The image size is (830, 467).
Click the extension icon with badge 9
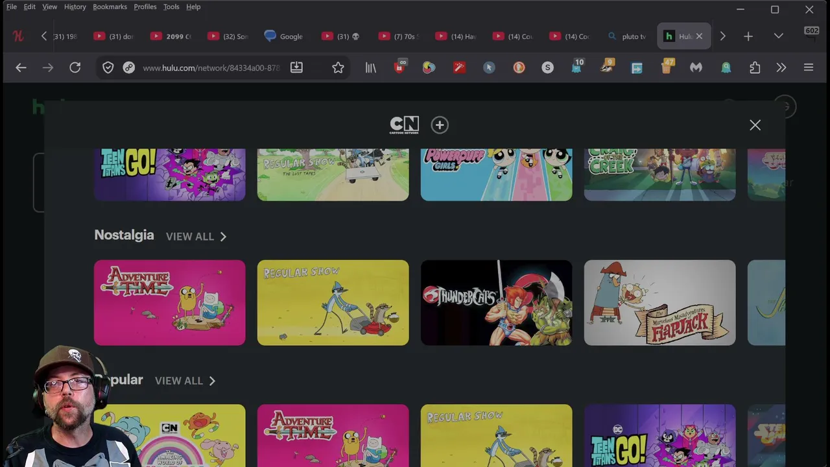607,67
